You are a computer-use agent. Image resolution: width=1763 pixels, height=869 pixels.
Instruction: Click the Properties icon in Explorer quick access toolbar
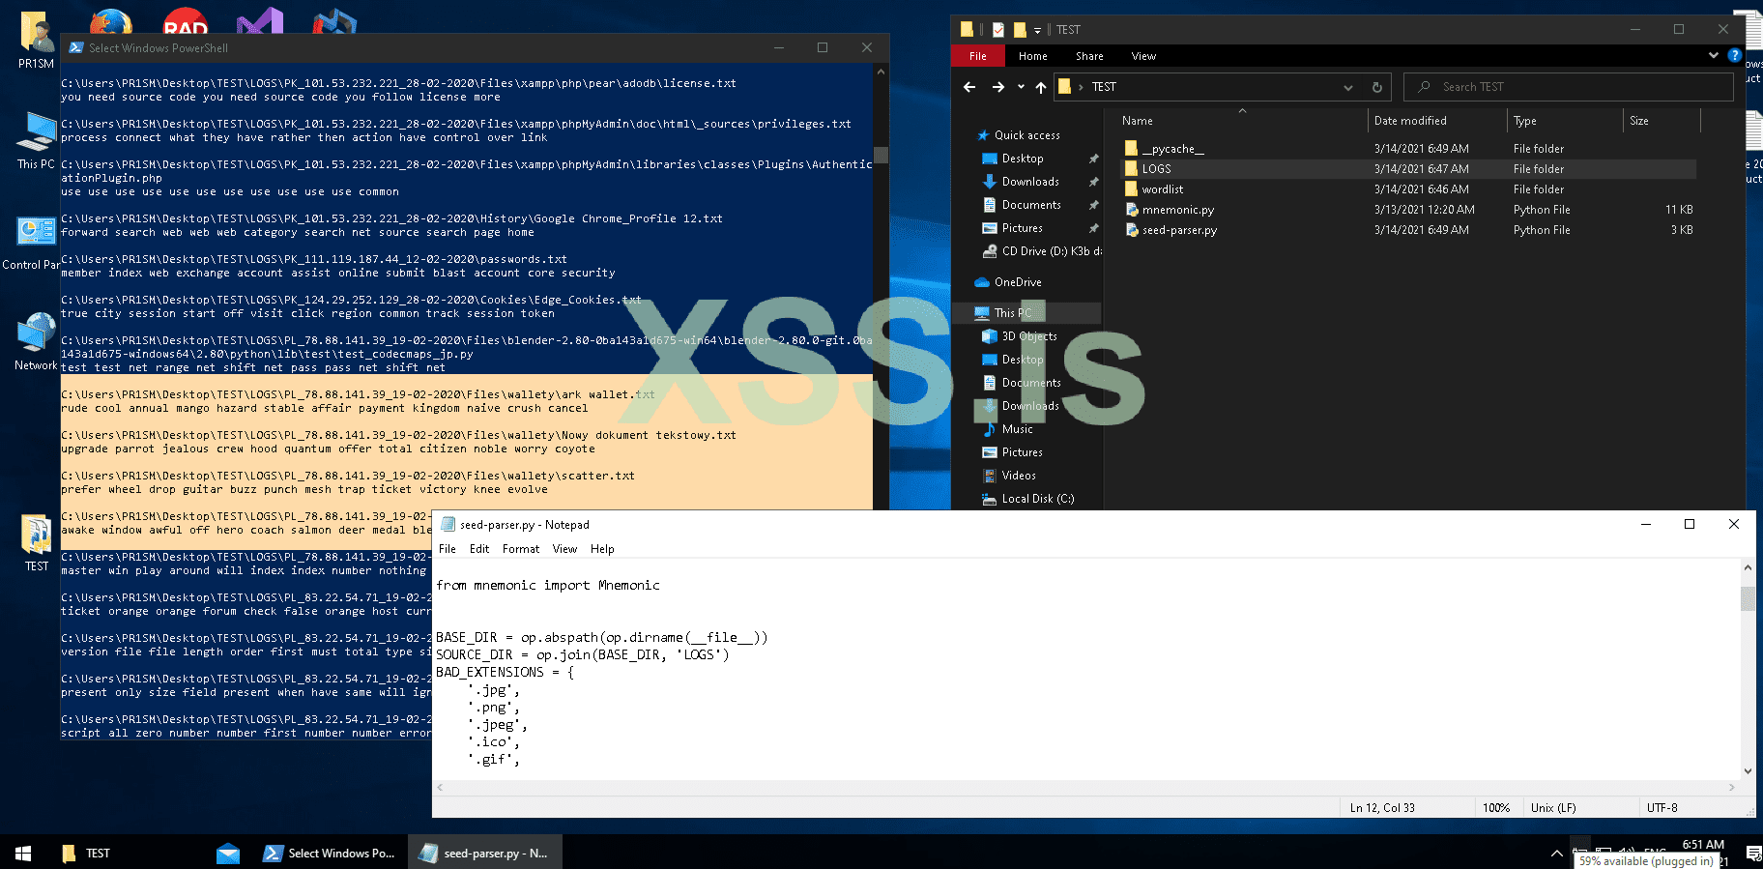998,30
